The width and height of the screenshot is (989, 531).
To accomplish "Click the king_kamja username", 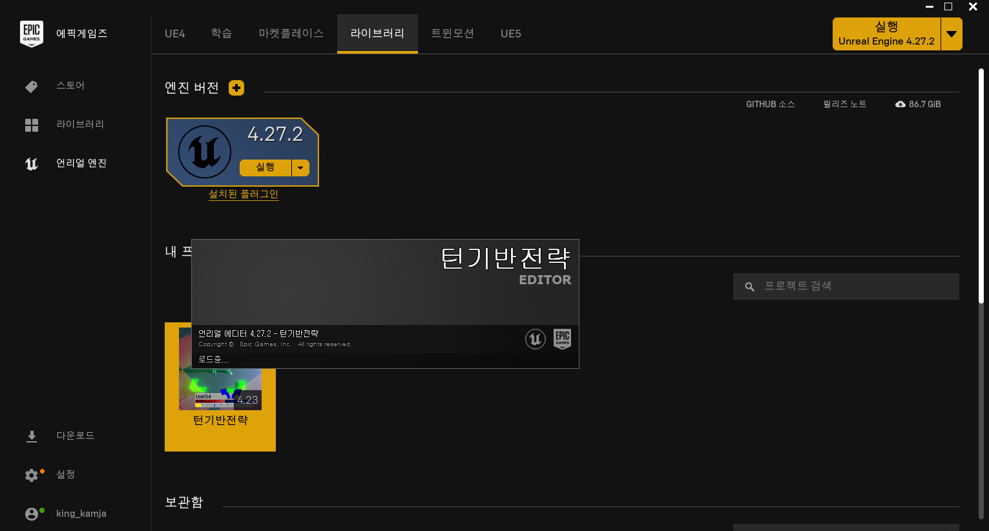I will 81,514.
